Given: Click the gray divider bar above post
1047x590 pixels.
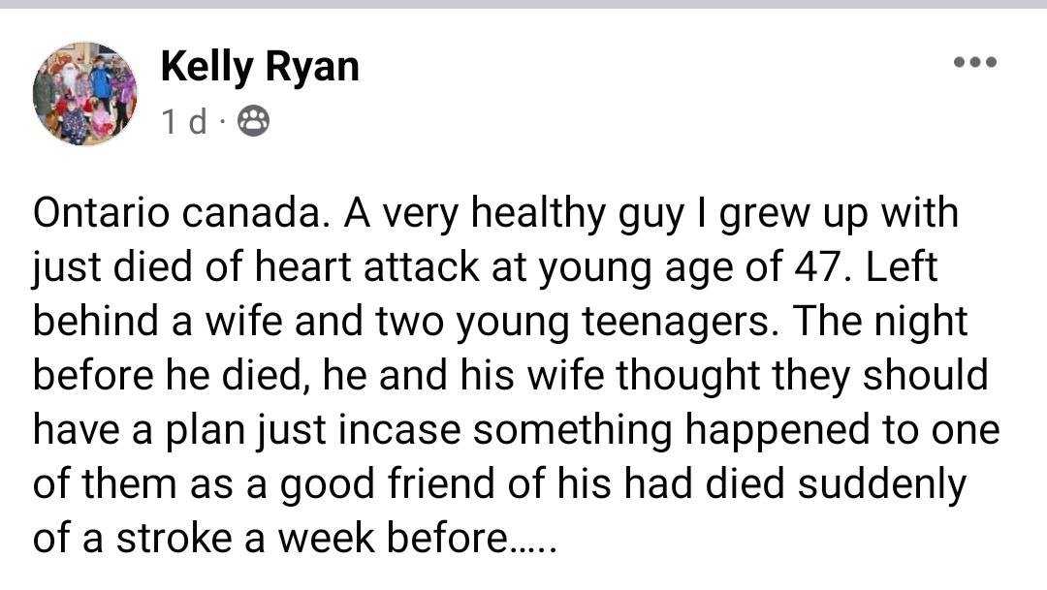Looking at the screenshot, I should tap(523, 4).
